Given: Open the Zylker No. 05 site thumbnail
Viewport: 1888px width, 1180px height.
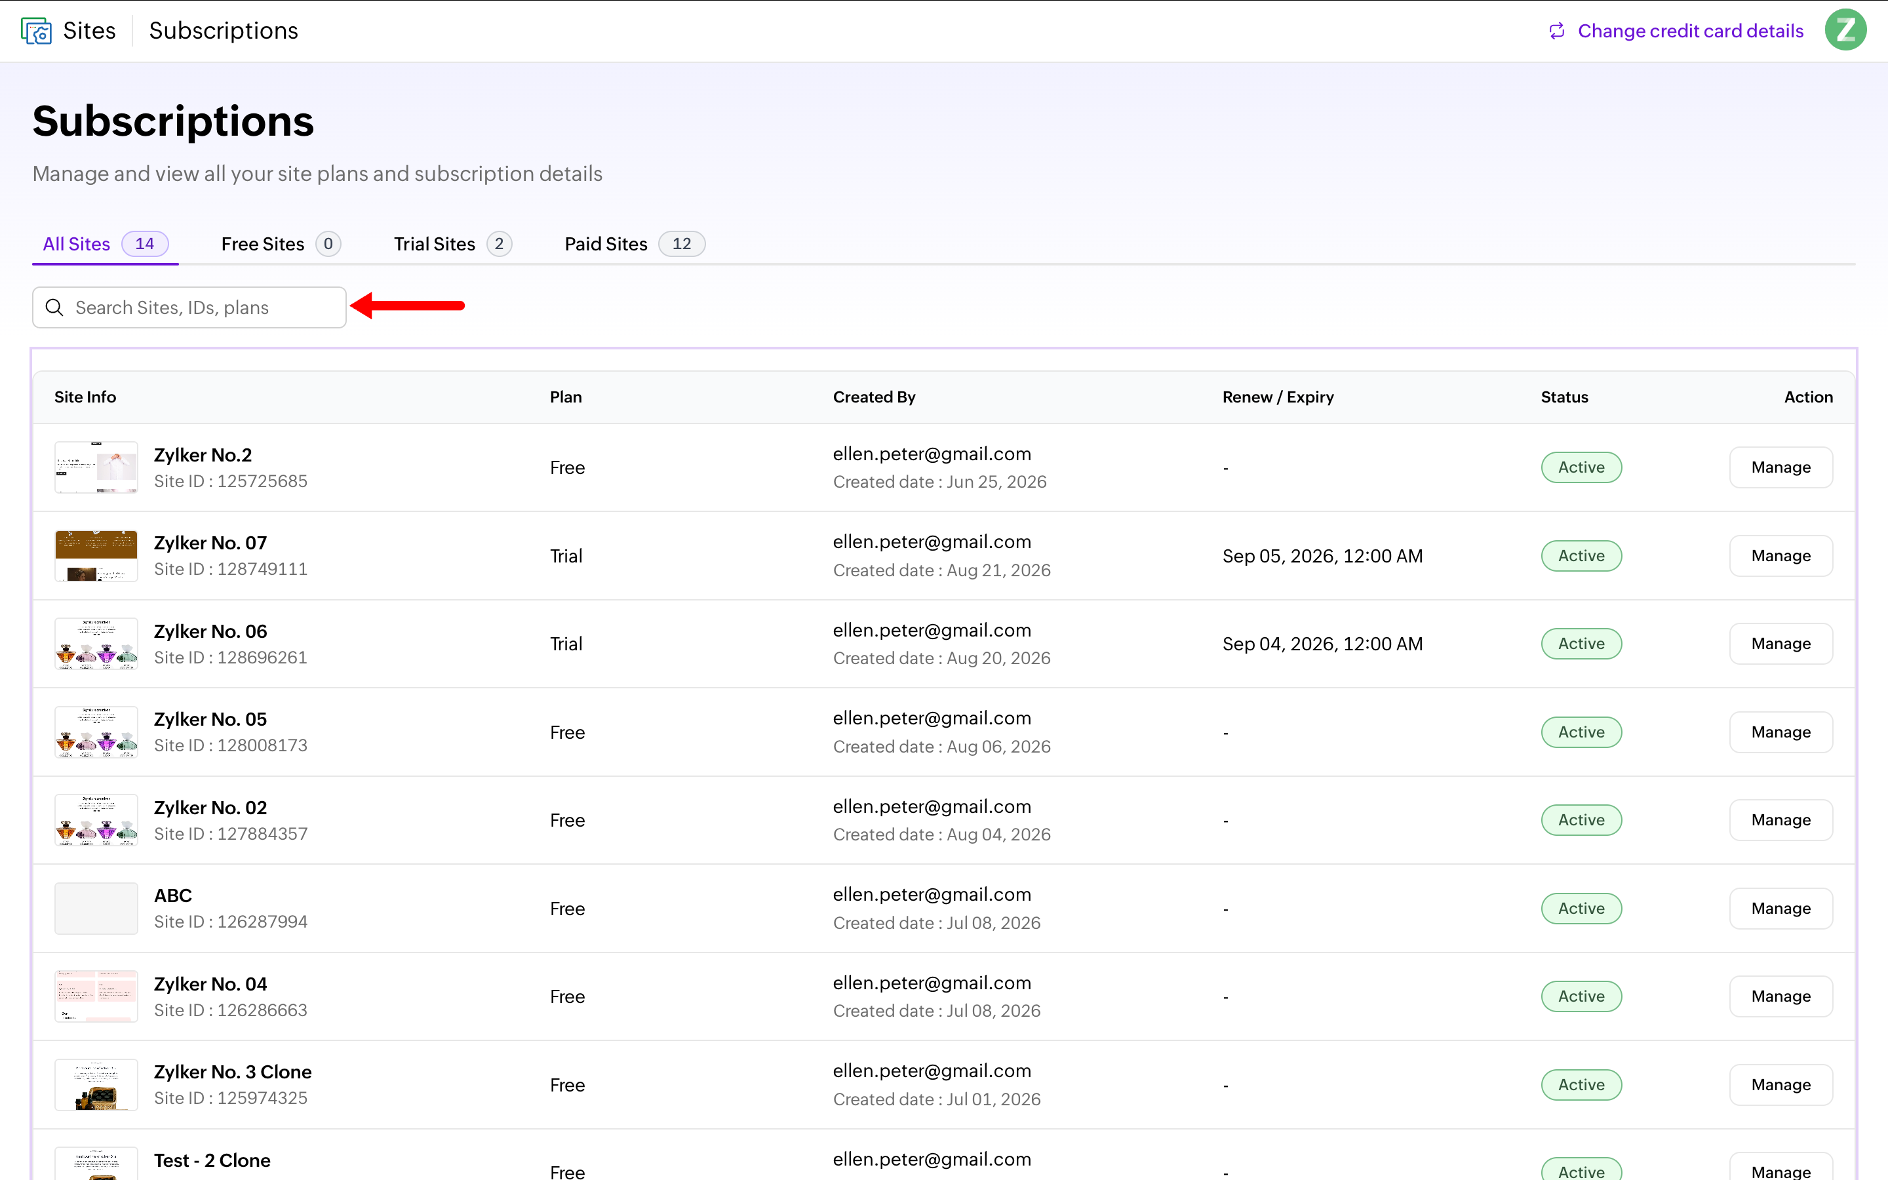Looking at the screenshot, I should click(x=96, y=732).
